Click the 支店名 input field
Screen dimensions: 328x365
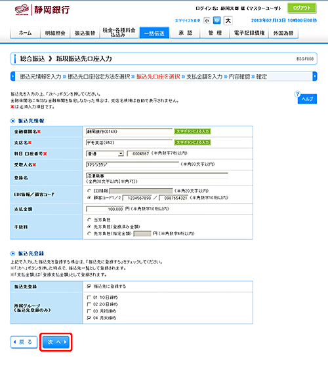129,142
